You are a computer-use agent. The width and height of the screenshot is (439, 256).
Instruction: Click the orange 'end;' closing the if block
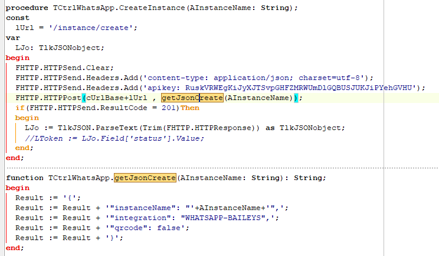[x=24, y=148]
